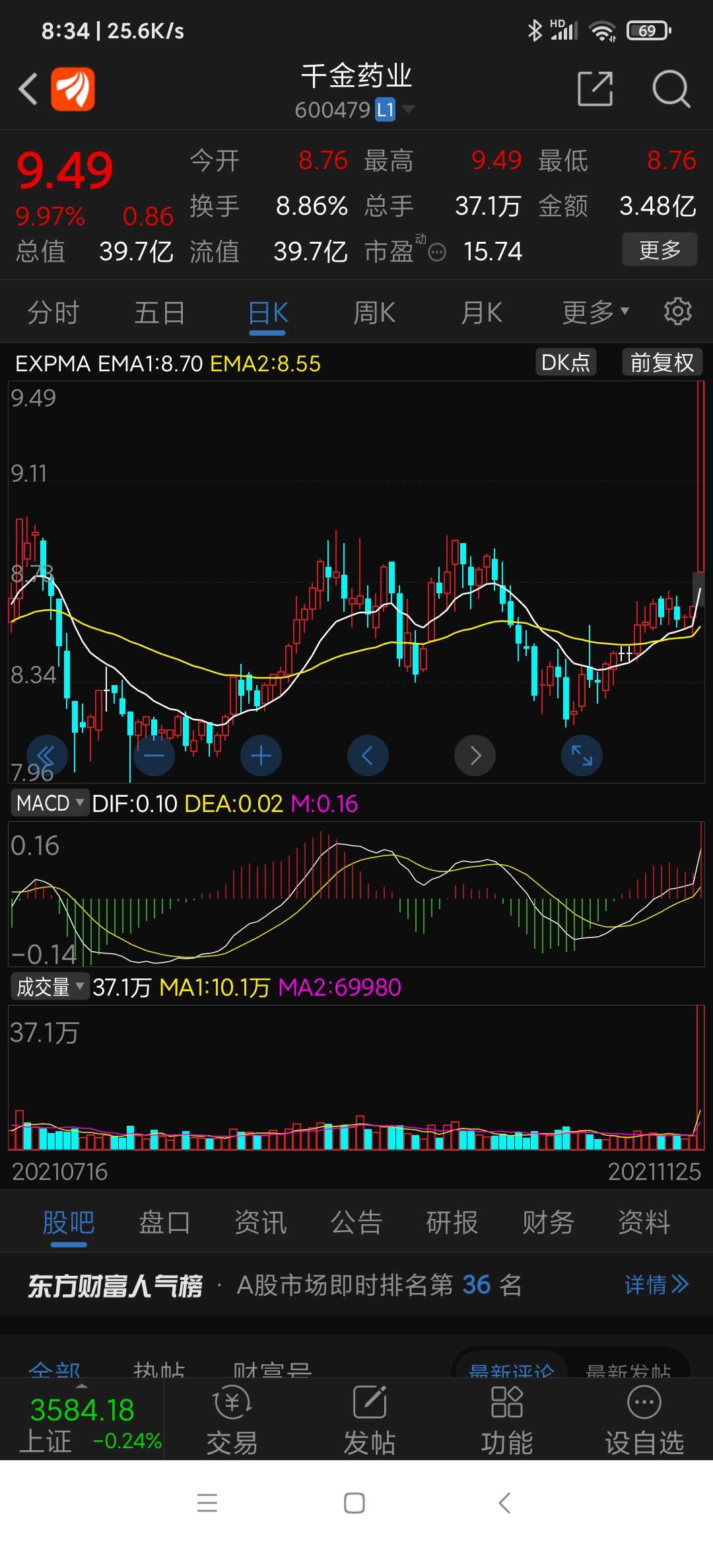Tap the 换手 8.86% value
This screenshot has height=1546, width=713.
pos(312,206)
